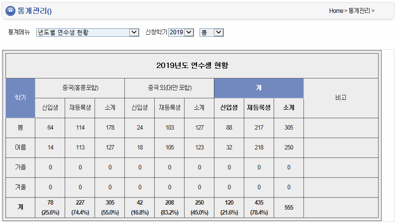Click the 여름 total subtotal 250

point(289,148)
